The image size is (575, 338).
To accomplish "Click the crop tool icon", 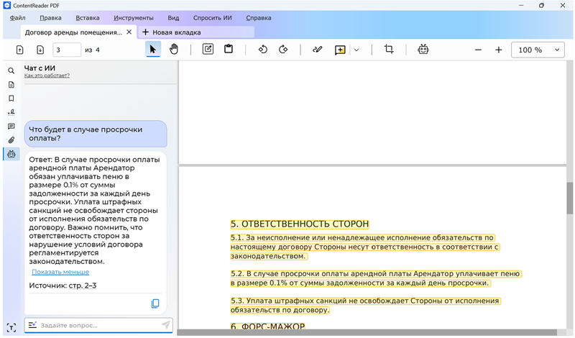I will pyautogui.click(x=389, y=50).
